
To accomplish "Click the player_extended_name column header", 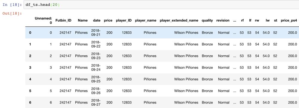I will [x=179, y=20].
